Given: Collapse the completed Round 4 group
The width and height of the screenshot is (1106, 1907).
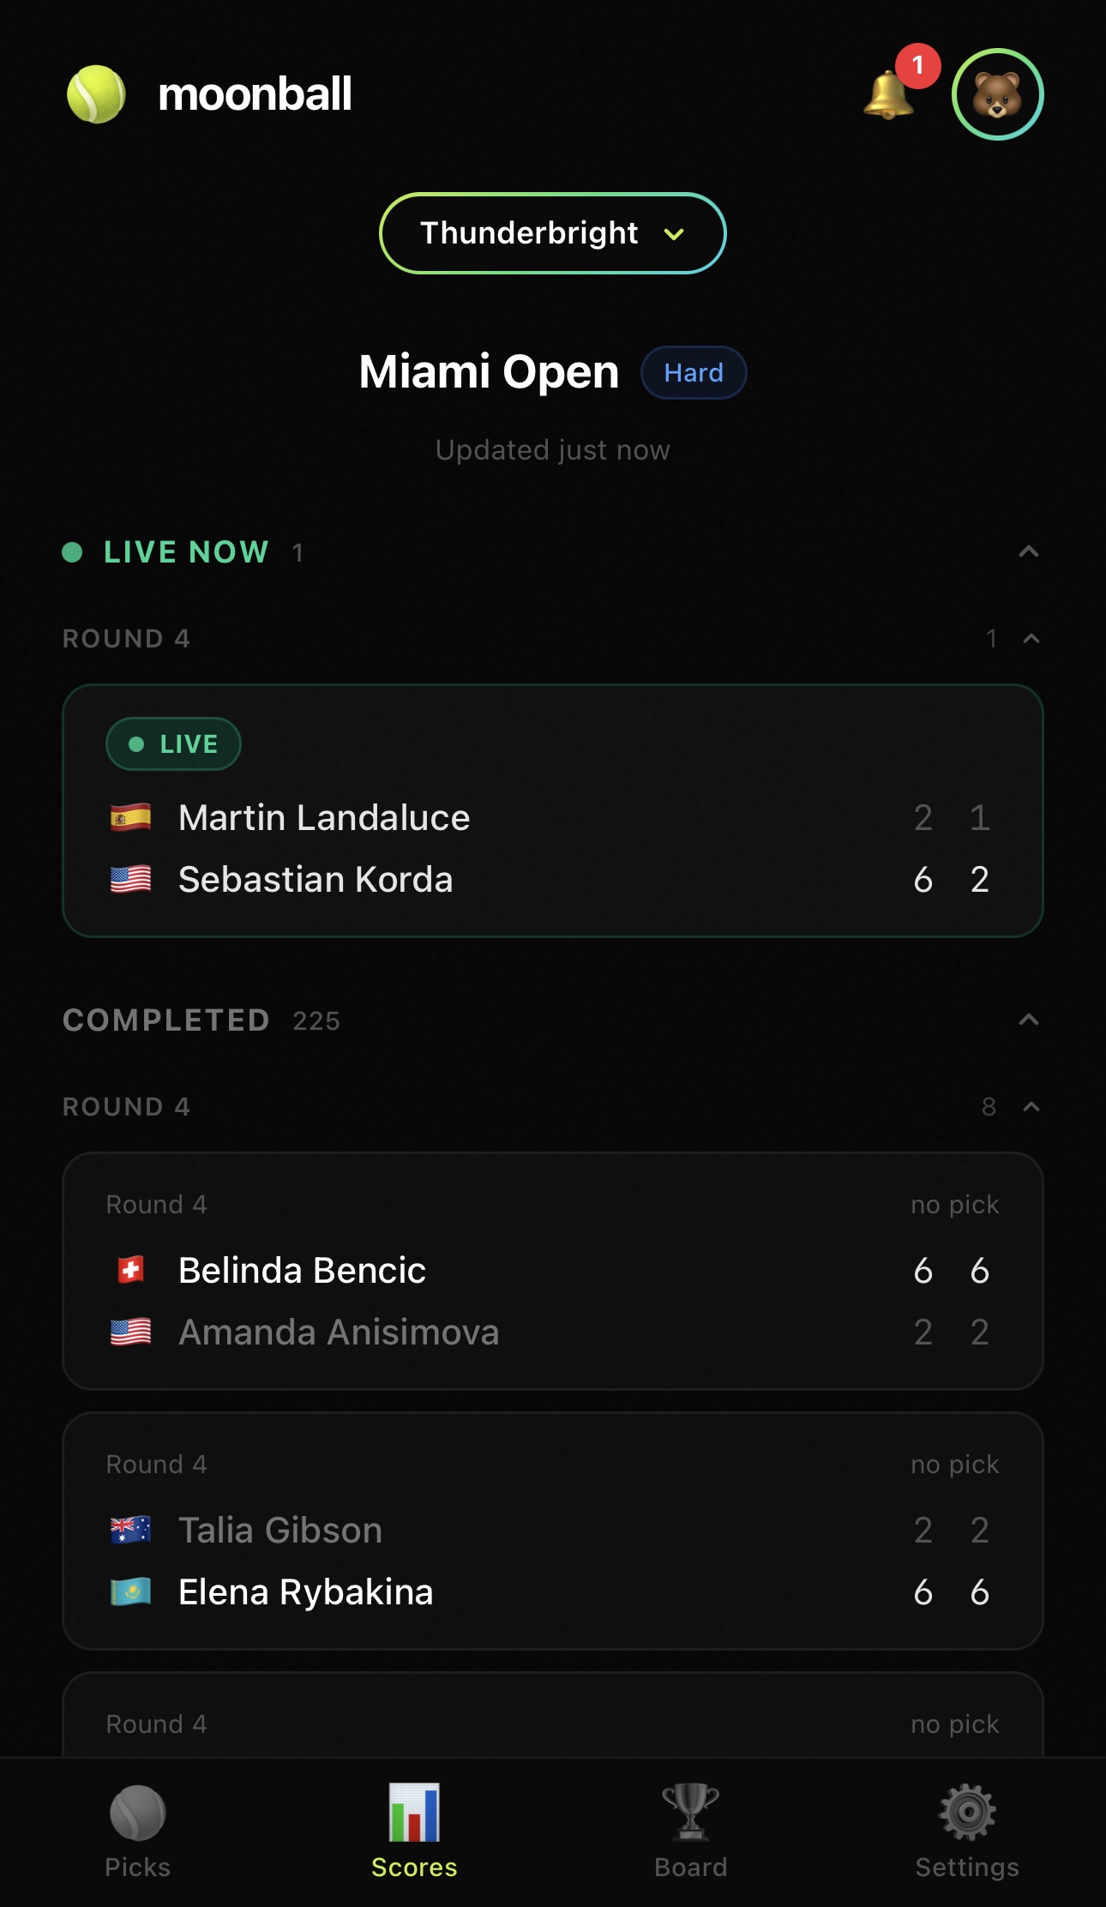Looking at the screenshot, I should tap(1031, 1107).
